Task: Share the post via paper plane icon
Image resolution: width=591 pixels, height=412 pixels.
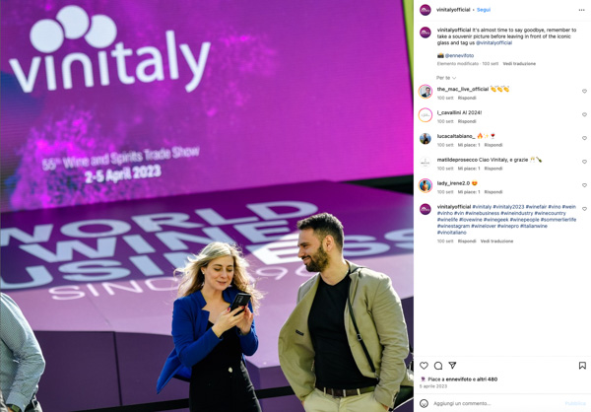Action: coord(452,366)
